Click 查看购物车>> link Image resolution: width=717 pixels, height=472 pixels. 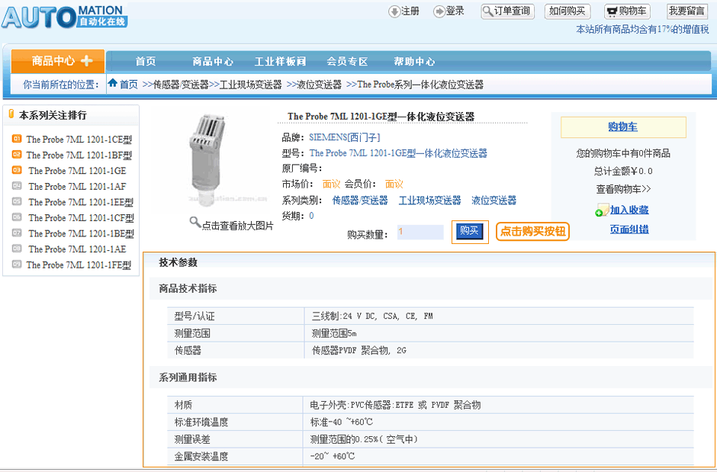[623, 188]
